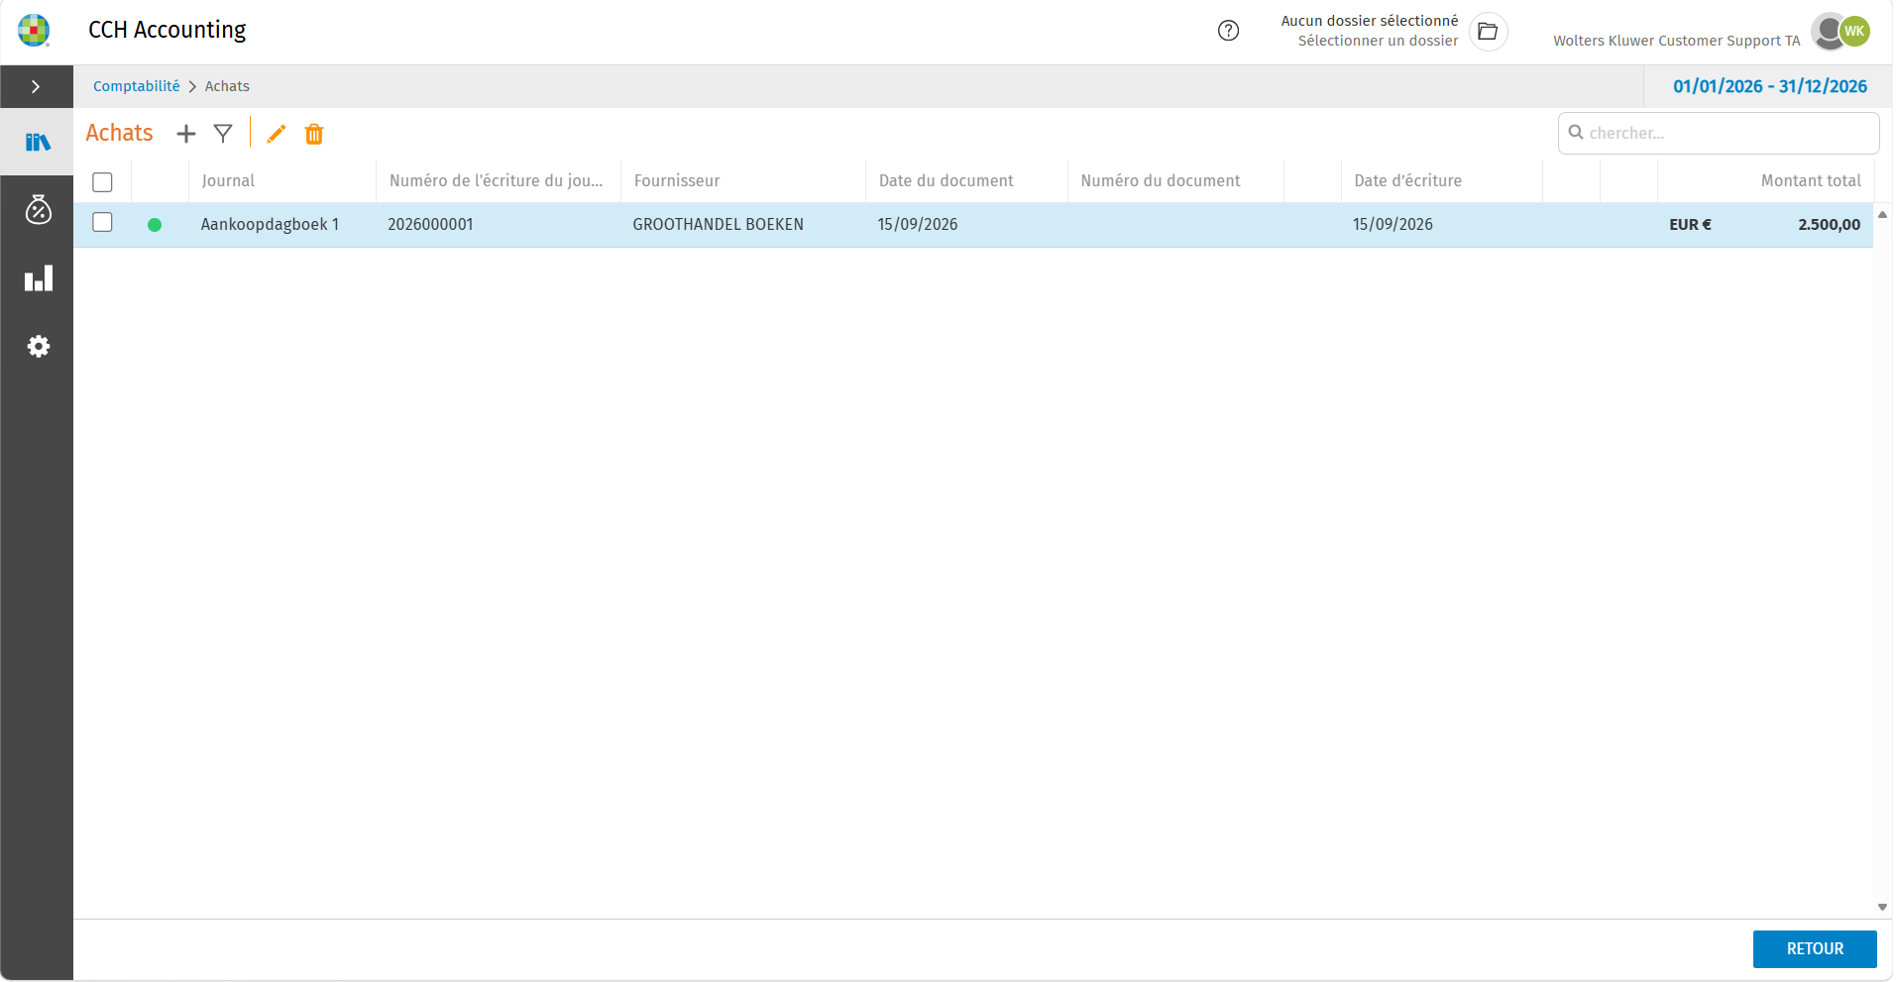Click the RETOUR button

click(1815, 949)
